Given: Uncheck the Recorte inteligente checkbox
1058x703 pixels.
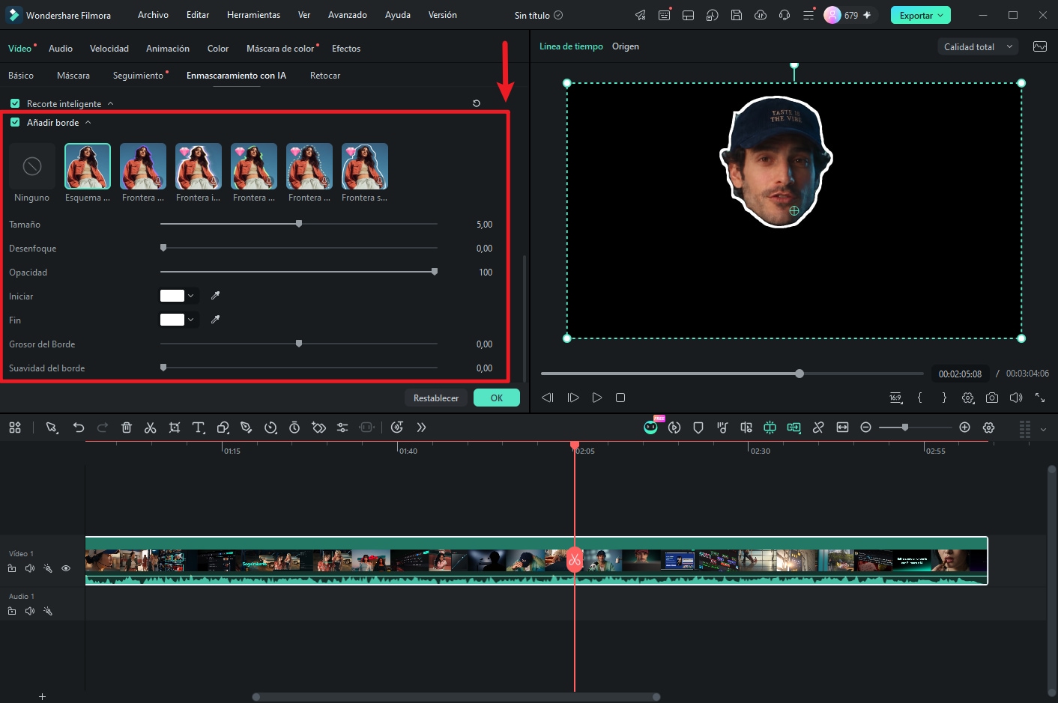Looking at the screenshot, I should (15, 103).
